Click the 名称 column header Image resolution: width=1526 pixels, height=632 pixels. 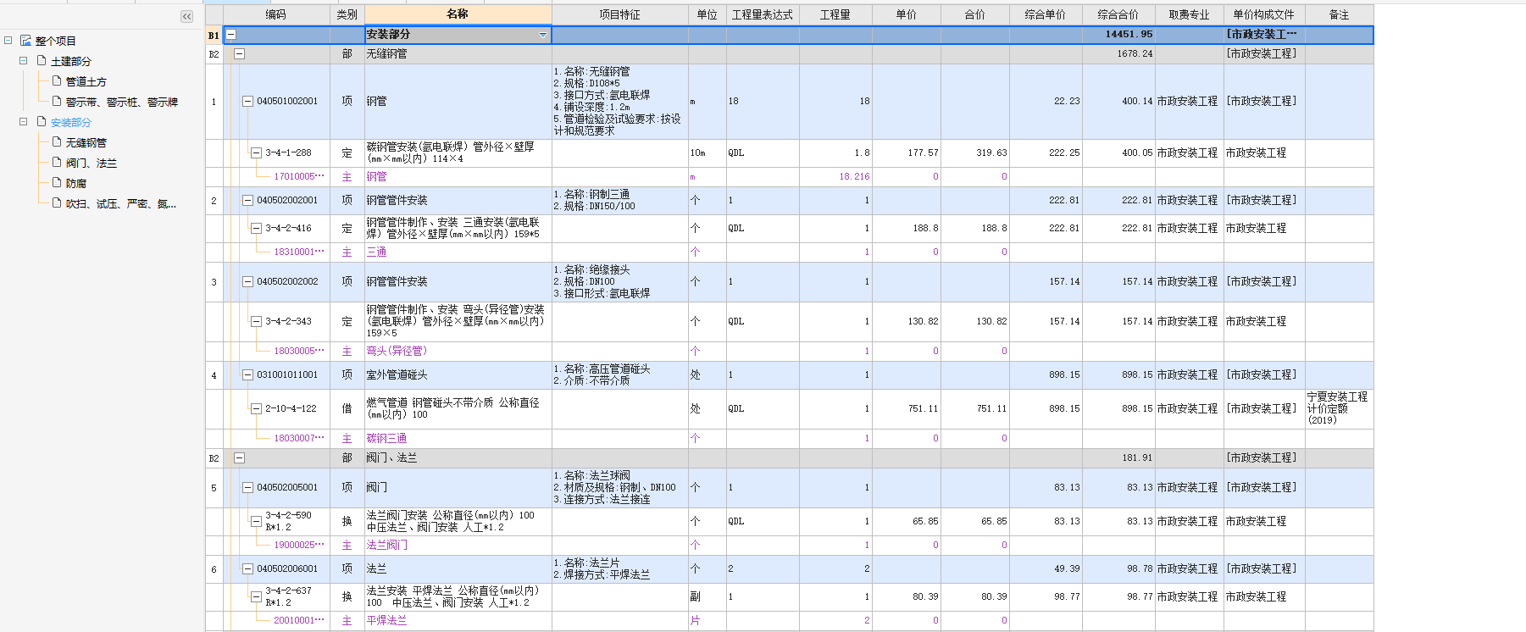(x=458, y=14)
